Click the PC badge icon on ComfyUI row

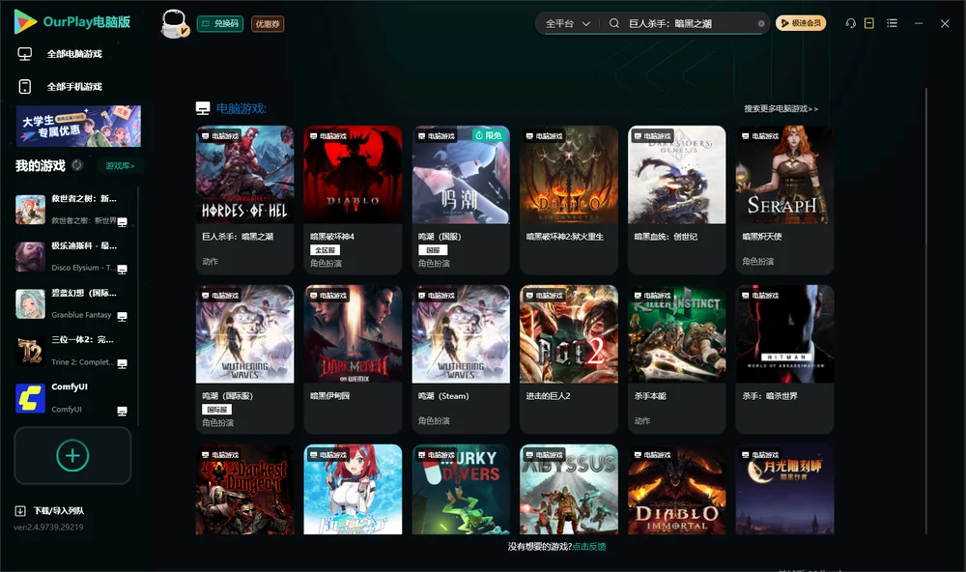122,412
